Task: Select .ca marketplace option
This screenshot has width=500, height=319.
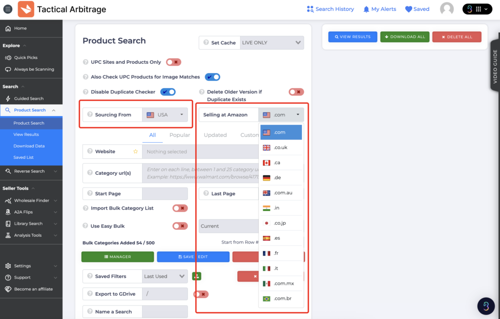Action: [x=281, y=163]
